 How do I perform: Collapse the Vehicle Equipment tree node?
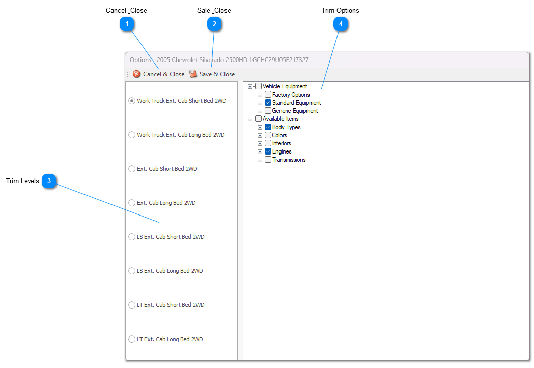coord(250,87)
